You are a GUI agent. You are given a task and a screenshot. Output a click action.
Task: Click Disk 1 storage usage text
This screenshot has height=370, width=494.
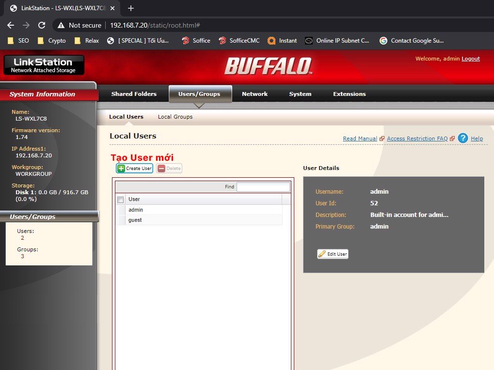52,196
